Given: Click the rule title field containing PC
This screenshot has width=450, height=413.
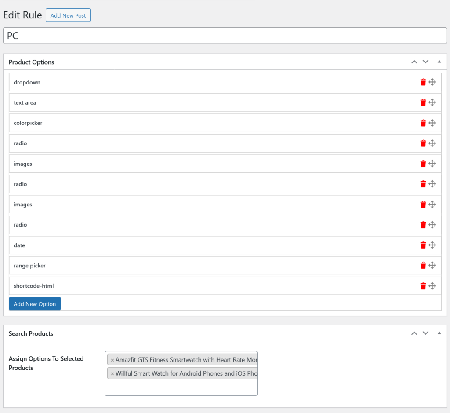Looking at the screenshot, I should (225, 36).
